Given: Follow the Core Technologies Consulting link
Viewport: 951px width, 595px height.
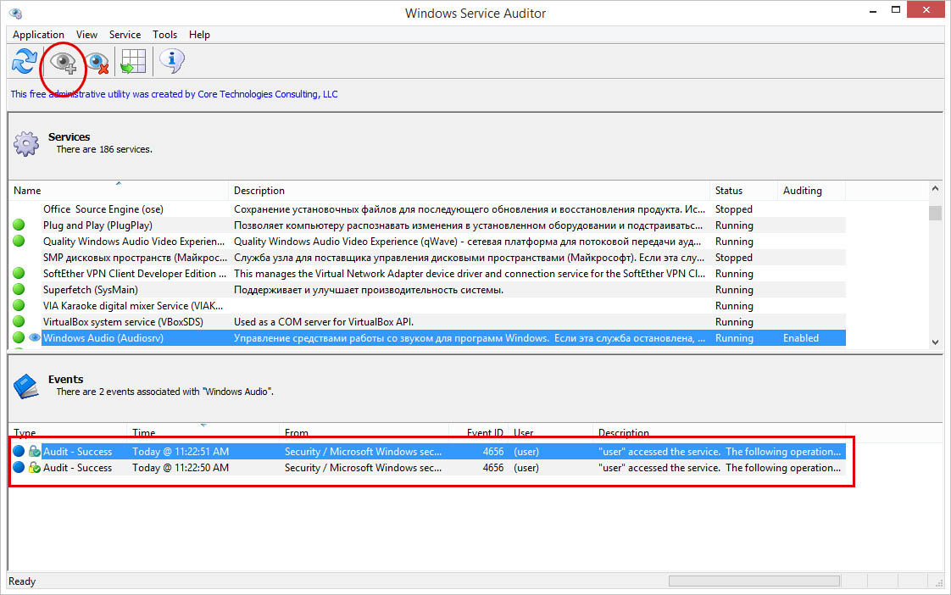Looking at the screenshot, I should click(x=174, y=94).
